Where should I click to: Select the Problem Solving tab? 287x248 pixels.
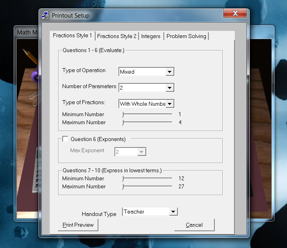[x=186, y=36]
